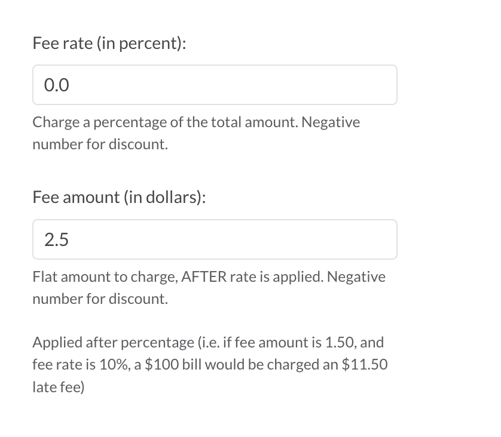Click the Fee amount input field
Image resolution: width=501 pixels, height=437 pixels.
tap(215, 239)
